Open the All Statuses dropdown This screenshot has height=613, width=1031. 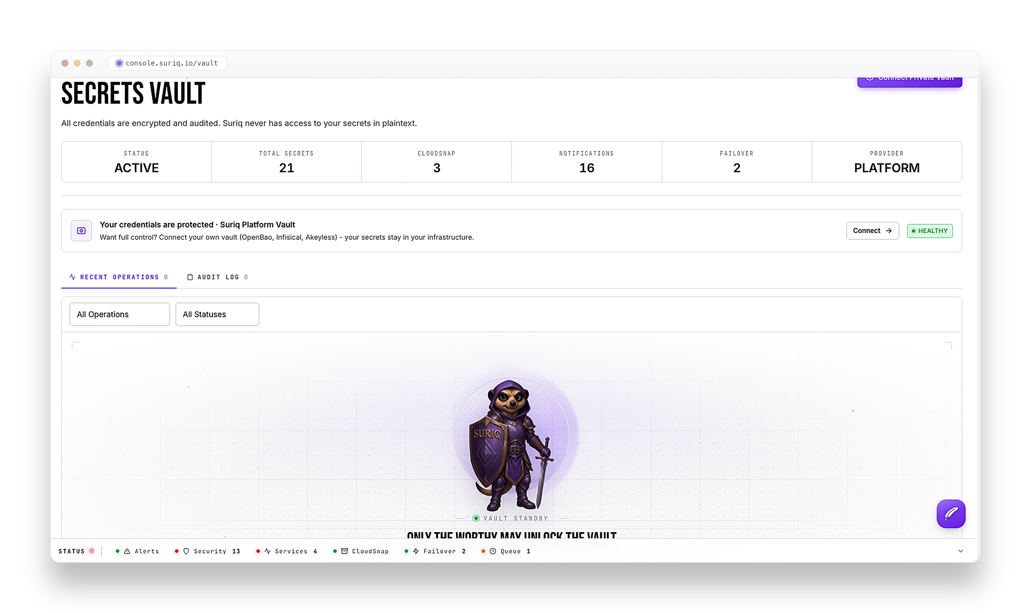(x=217, y=314)
